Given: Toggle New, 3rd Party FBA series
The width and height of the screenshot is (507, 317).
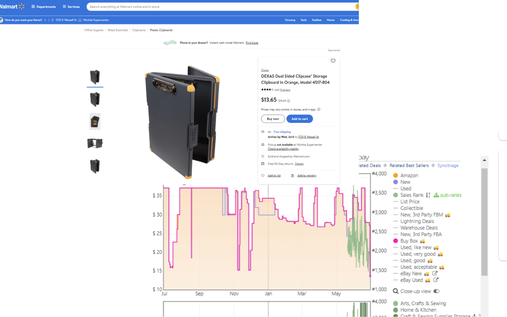Looking at the screenshot, I should (417, 234).
